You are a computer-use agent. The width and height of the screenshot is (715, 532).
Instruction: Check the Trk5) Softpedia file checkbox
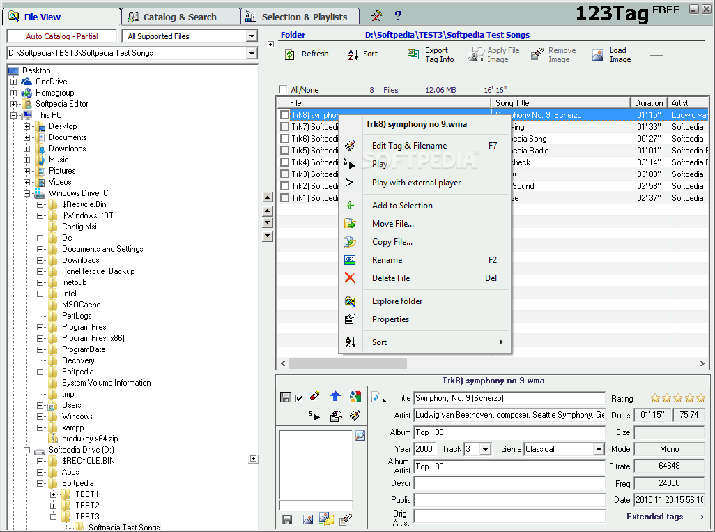pyautogui.click(x=284, y=150)
